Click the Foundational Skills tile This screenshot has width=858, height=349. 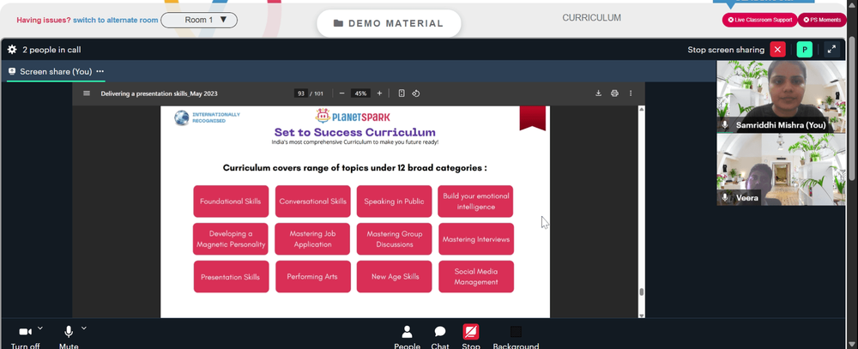(230, 202)
